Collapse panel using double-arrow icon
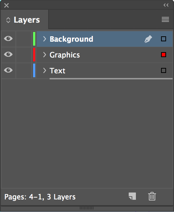 point(166,5)
